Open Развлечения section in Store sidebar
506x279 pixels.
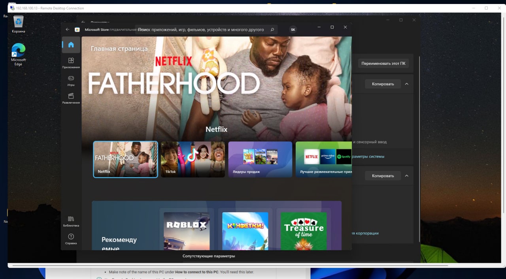71,98
